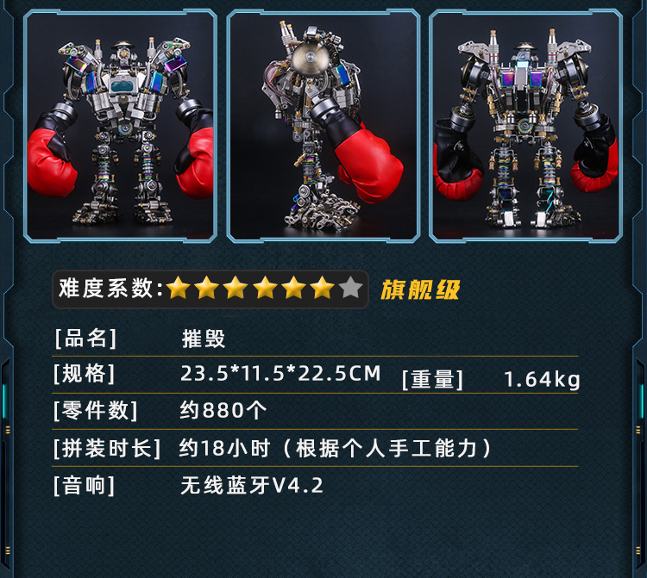Click the sixth gold difficulty star
Image resolution: width=647 pixels, height=578 pixels.
(x=322, y=288)
